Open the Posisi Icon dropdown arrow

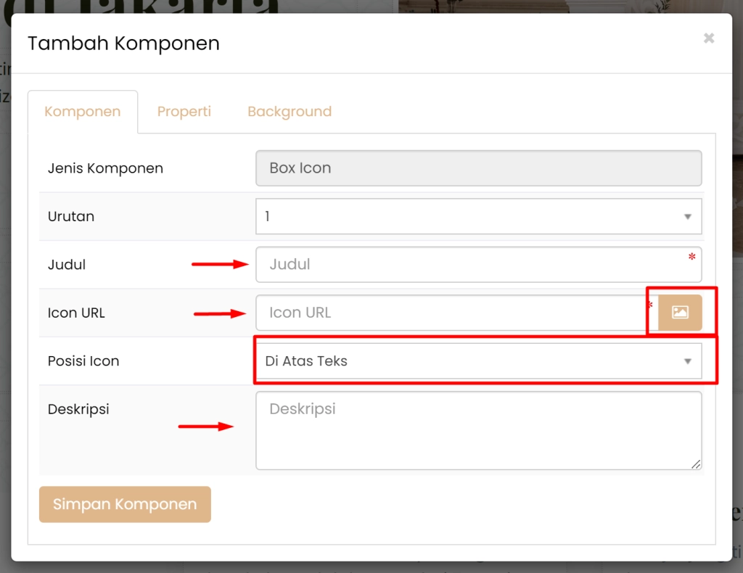tap(687, 361)
